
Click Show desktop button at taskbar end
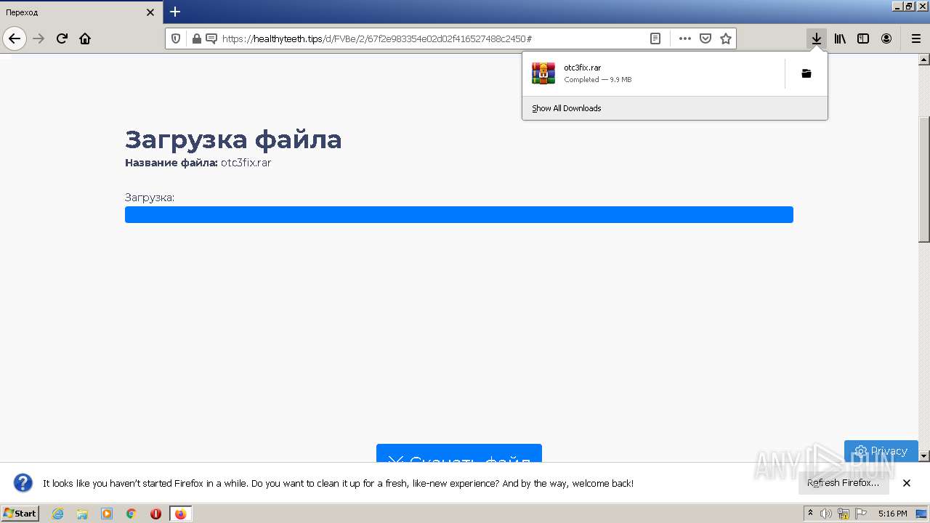pos(923,514)
